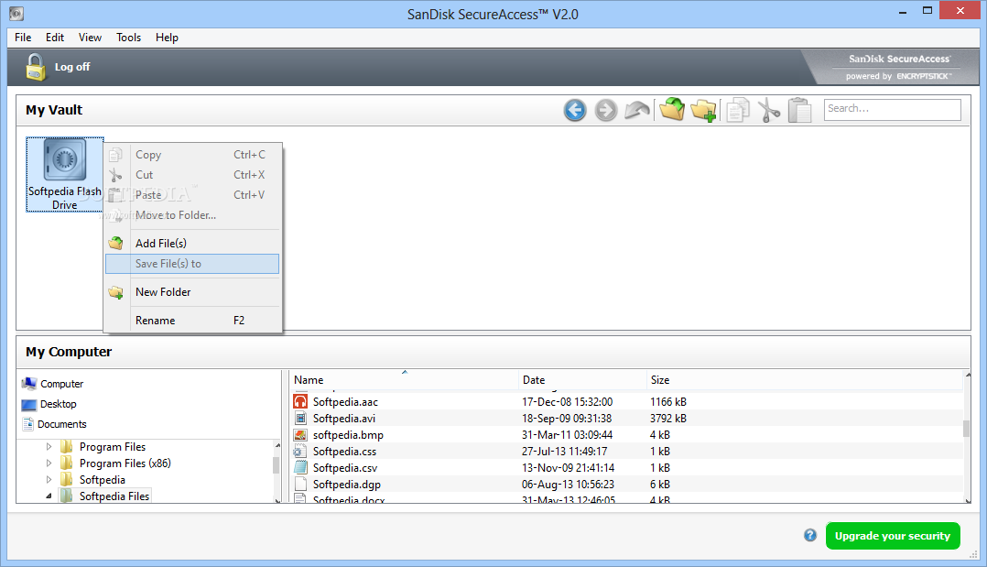Screen dimensions: 987x567
Task: Choose Paste from the context menu
Action: coord(192,195)
